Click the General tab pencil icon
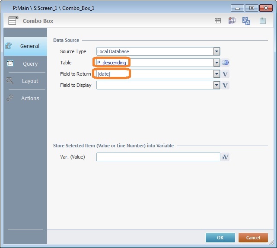The image size is (277, 248). (x=9, y=46)
